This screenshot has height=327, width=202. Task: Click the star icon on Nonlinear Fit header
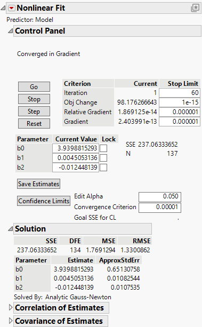click(195, 8)
